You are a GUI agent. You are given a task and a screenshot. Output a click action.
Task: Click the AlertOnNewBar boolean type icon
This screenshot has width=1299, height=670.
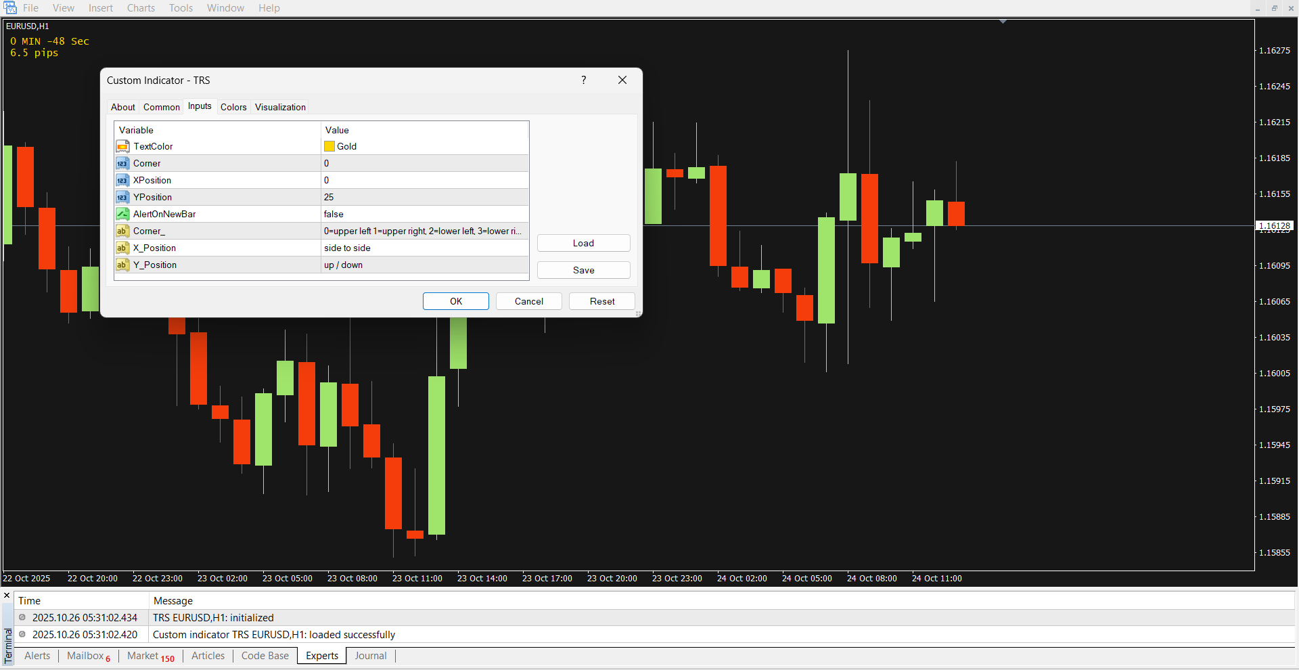coord(122,214)
